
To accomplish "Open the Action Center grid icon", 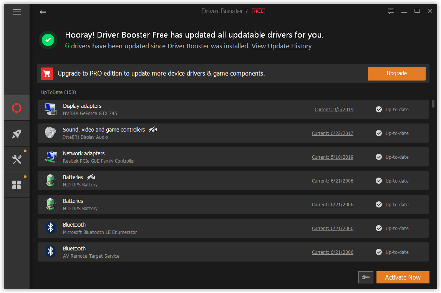I will (x=17, y=185).
